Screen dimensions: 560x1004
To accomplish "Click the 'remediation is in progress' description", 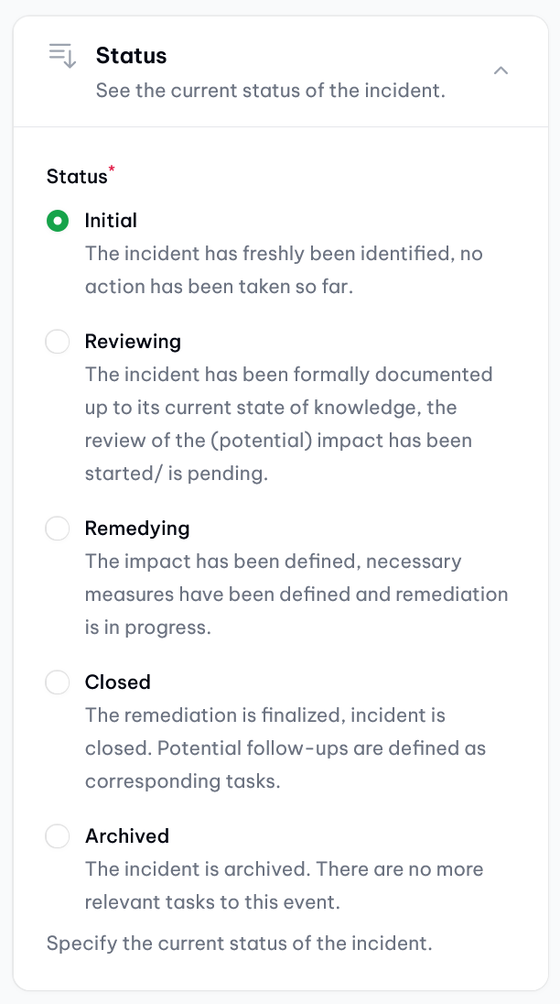I will (296, 594).
